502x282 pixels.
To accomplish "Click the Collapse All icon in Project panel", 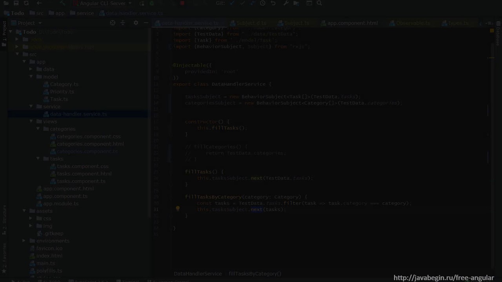I will (x=122, y=23).
